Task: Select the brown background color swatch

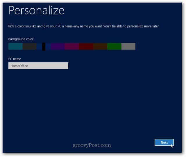Action: [100, 46]
